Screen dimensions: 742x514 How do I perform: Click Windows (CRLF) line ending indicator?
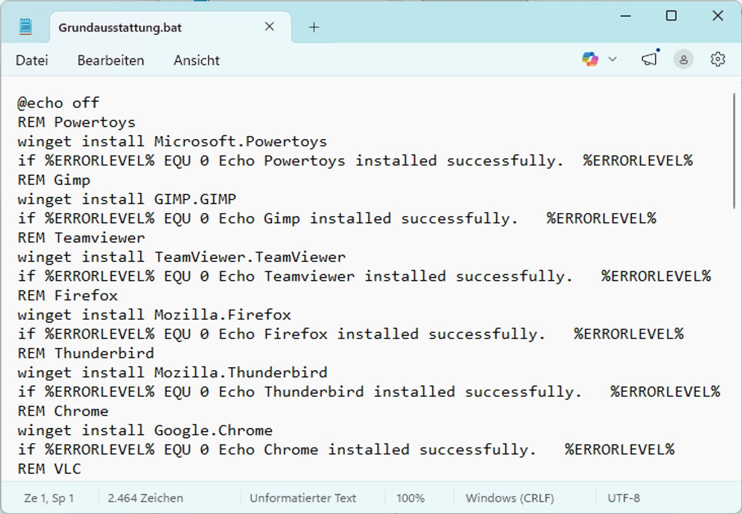click(x=510, y=498)
